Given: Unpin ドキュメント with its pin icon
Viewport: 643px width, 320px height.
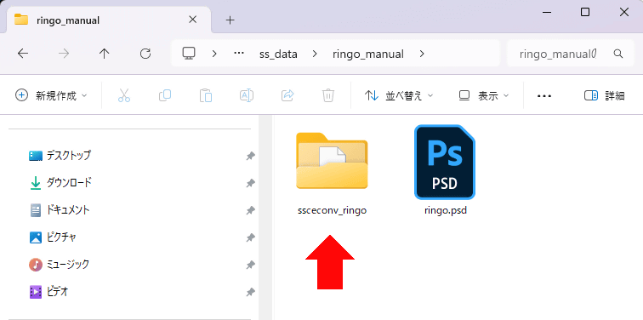Looking at the screenshot, I should point(250,210).
